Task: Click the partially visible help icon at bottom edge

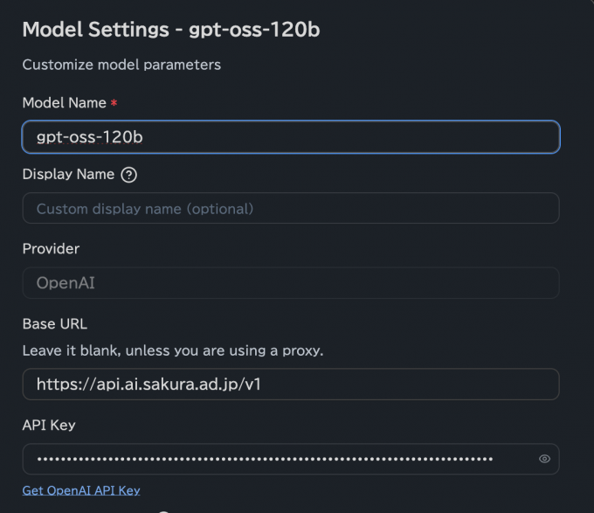Action: 162,510
